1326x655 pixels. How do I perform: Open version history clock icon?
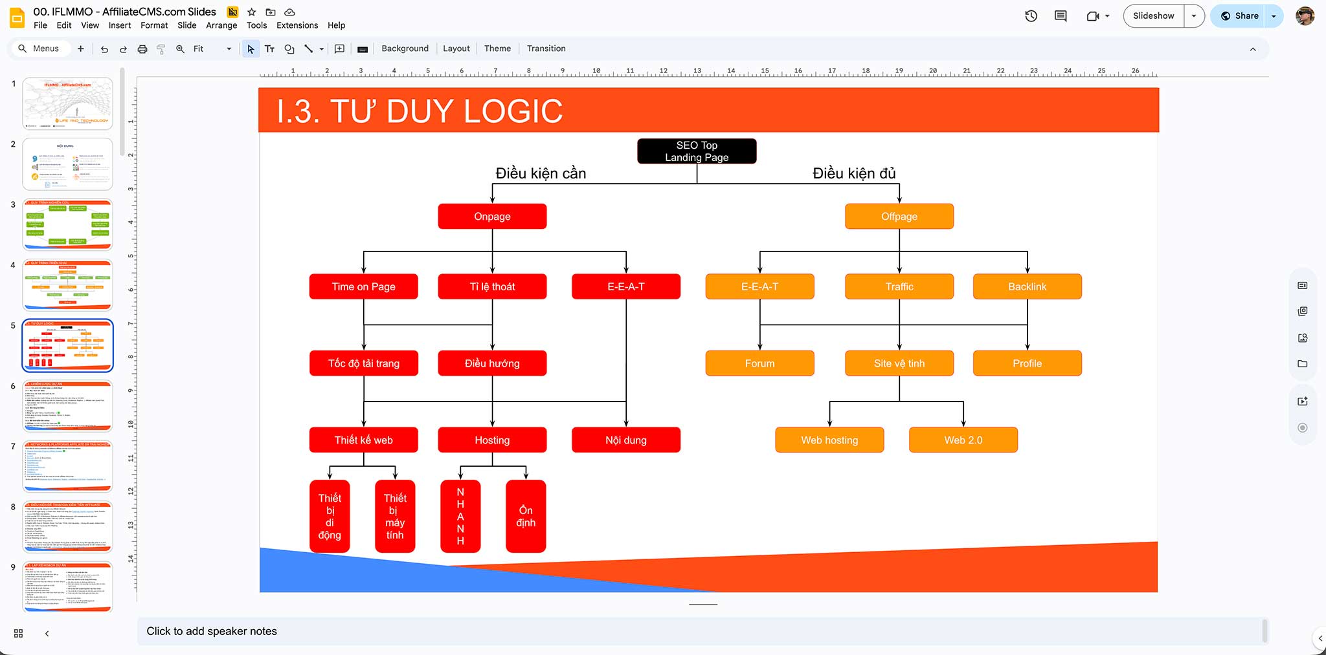[x=1031, y=16]
